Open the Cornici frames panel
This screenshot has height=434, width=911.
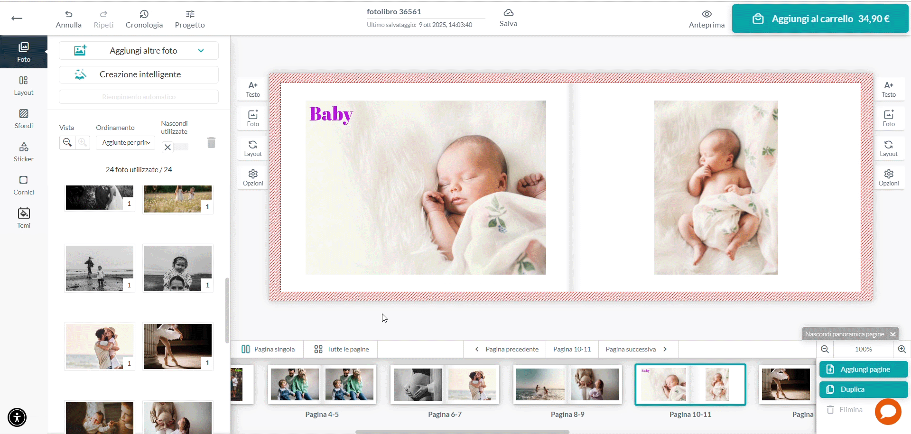click(24, 185)
